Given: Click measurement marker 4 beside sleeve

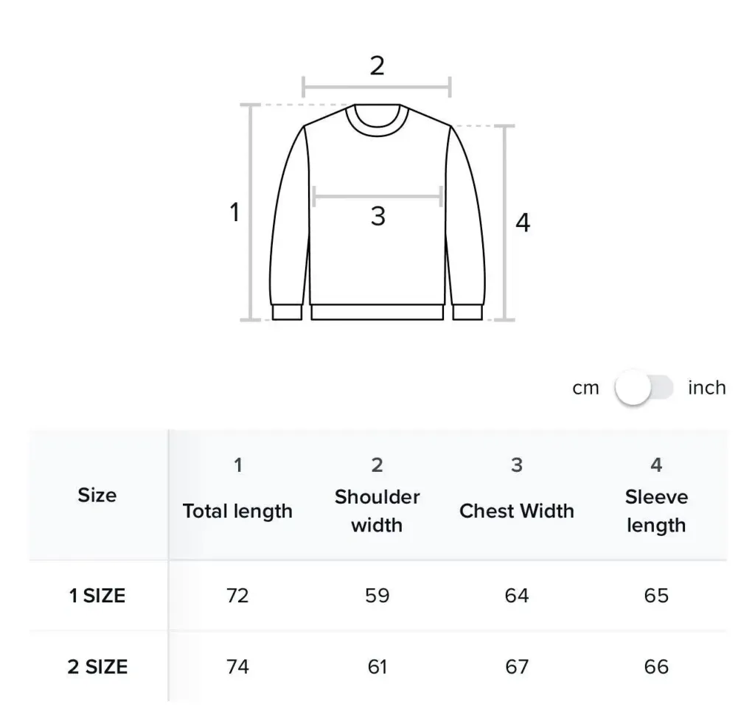Looking at the screenshot, I should pyautogui.click(x=523, y=223).
